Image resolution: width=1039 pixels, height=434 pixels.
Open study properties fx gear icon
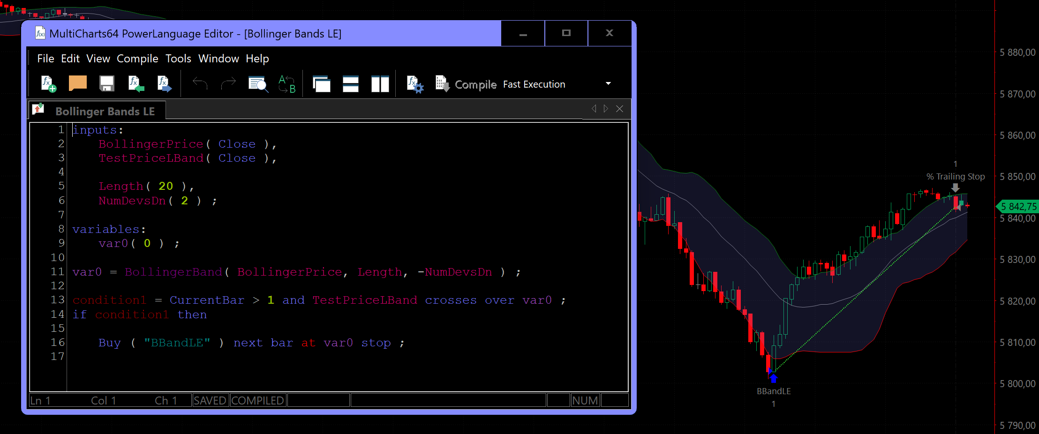click(415, 84)
